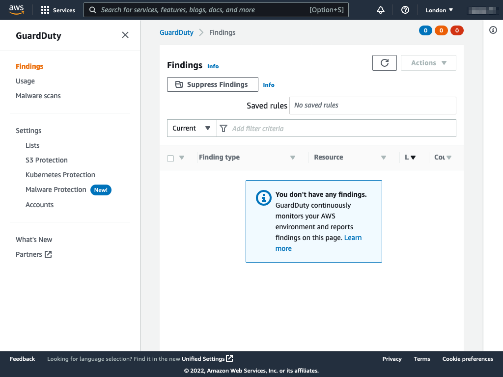Open the London region dropdown
The height and width of the screenshot is (377, 503).
[x=439, y=9]
